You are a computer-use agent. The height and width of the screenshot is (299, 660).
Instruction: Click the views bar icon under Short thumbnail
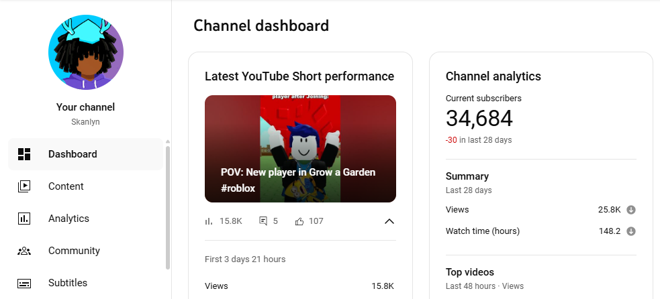209,221
